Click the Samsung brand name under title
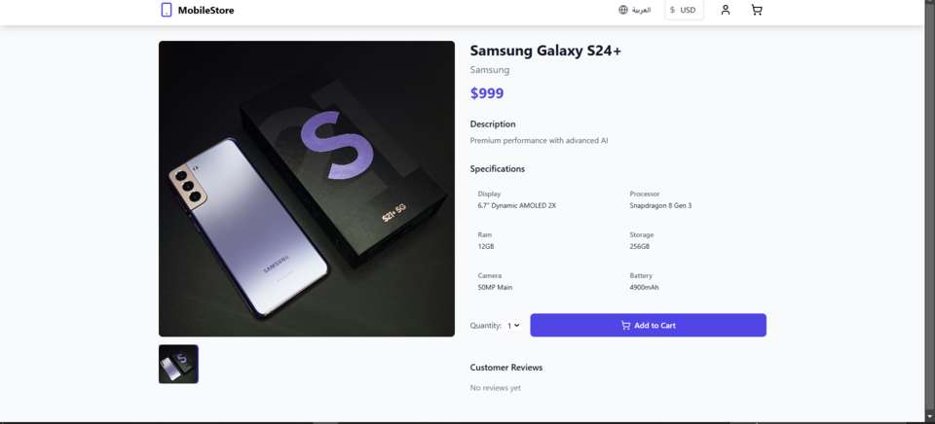 coord(490,70)
